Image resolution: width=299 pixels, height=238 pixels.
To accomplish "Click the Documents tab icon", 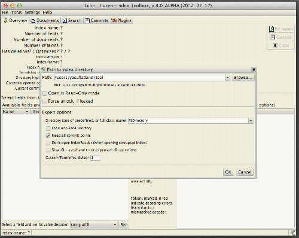I will coord(33,21).
